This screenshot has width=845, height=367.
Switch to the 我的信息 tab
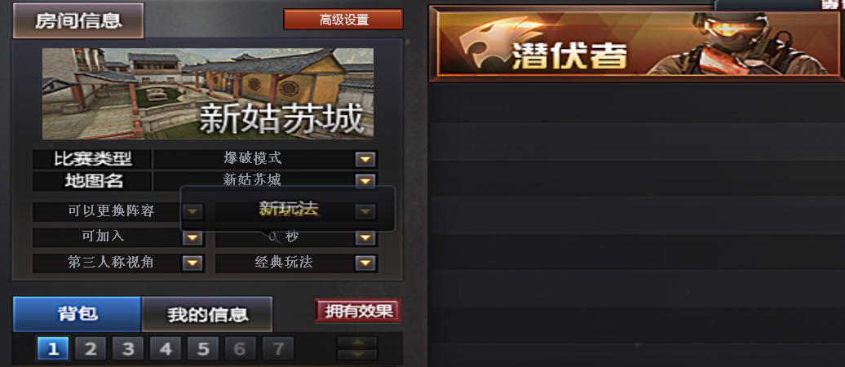click(x=207, y=314)
